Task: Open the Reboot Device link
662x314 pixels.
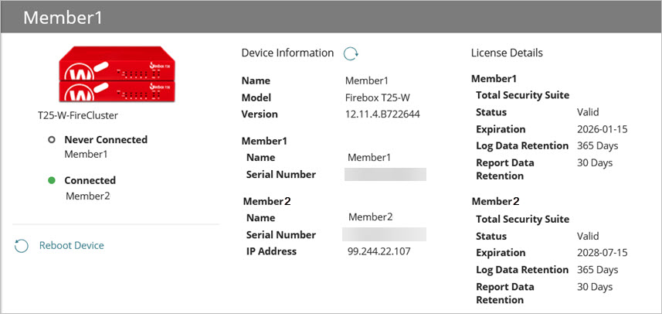Action: click(71, 246)
